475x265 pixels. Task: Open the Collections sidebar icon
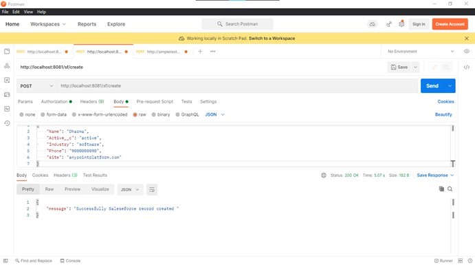[7, 51]
